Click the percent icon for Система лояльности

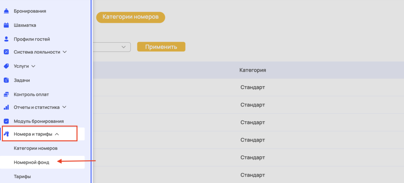tap(6, 52)
